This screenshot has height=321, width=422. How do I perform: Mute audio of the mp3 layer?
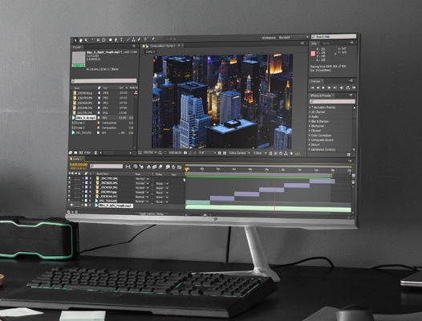[71, 205]
